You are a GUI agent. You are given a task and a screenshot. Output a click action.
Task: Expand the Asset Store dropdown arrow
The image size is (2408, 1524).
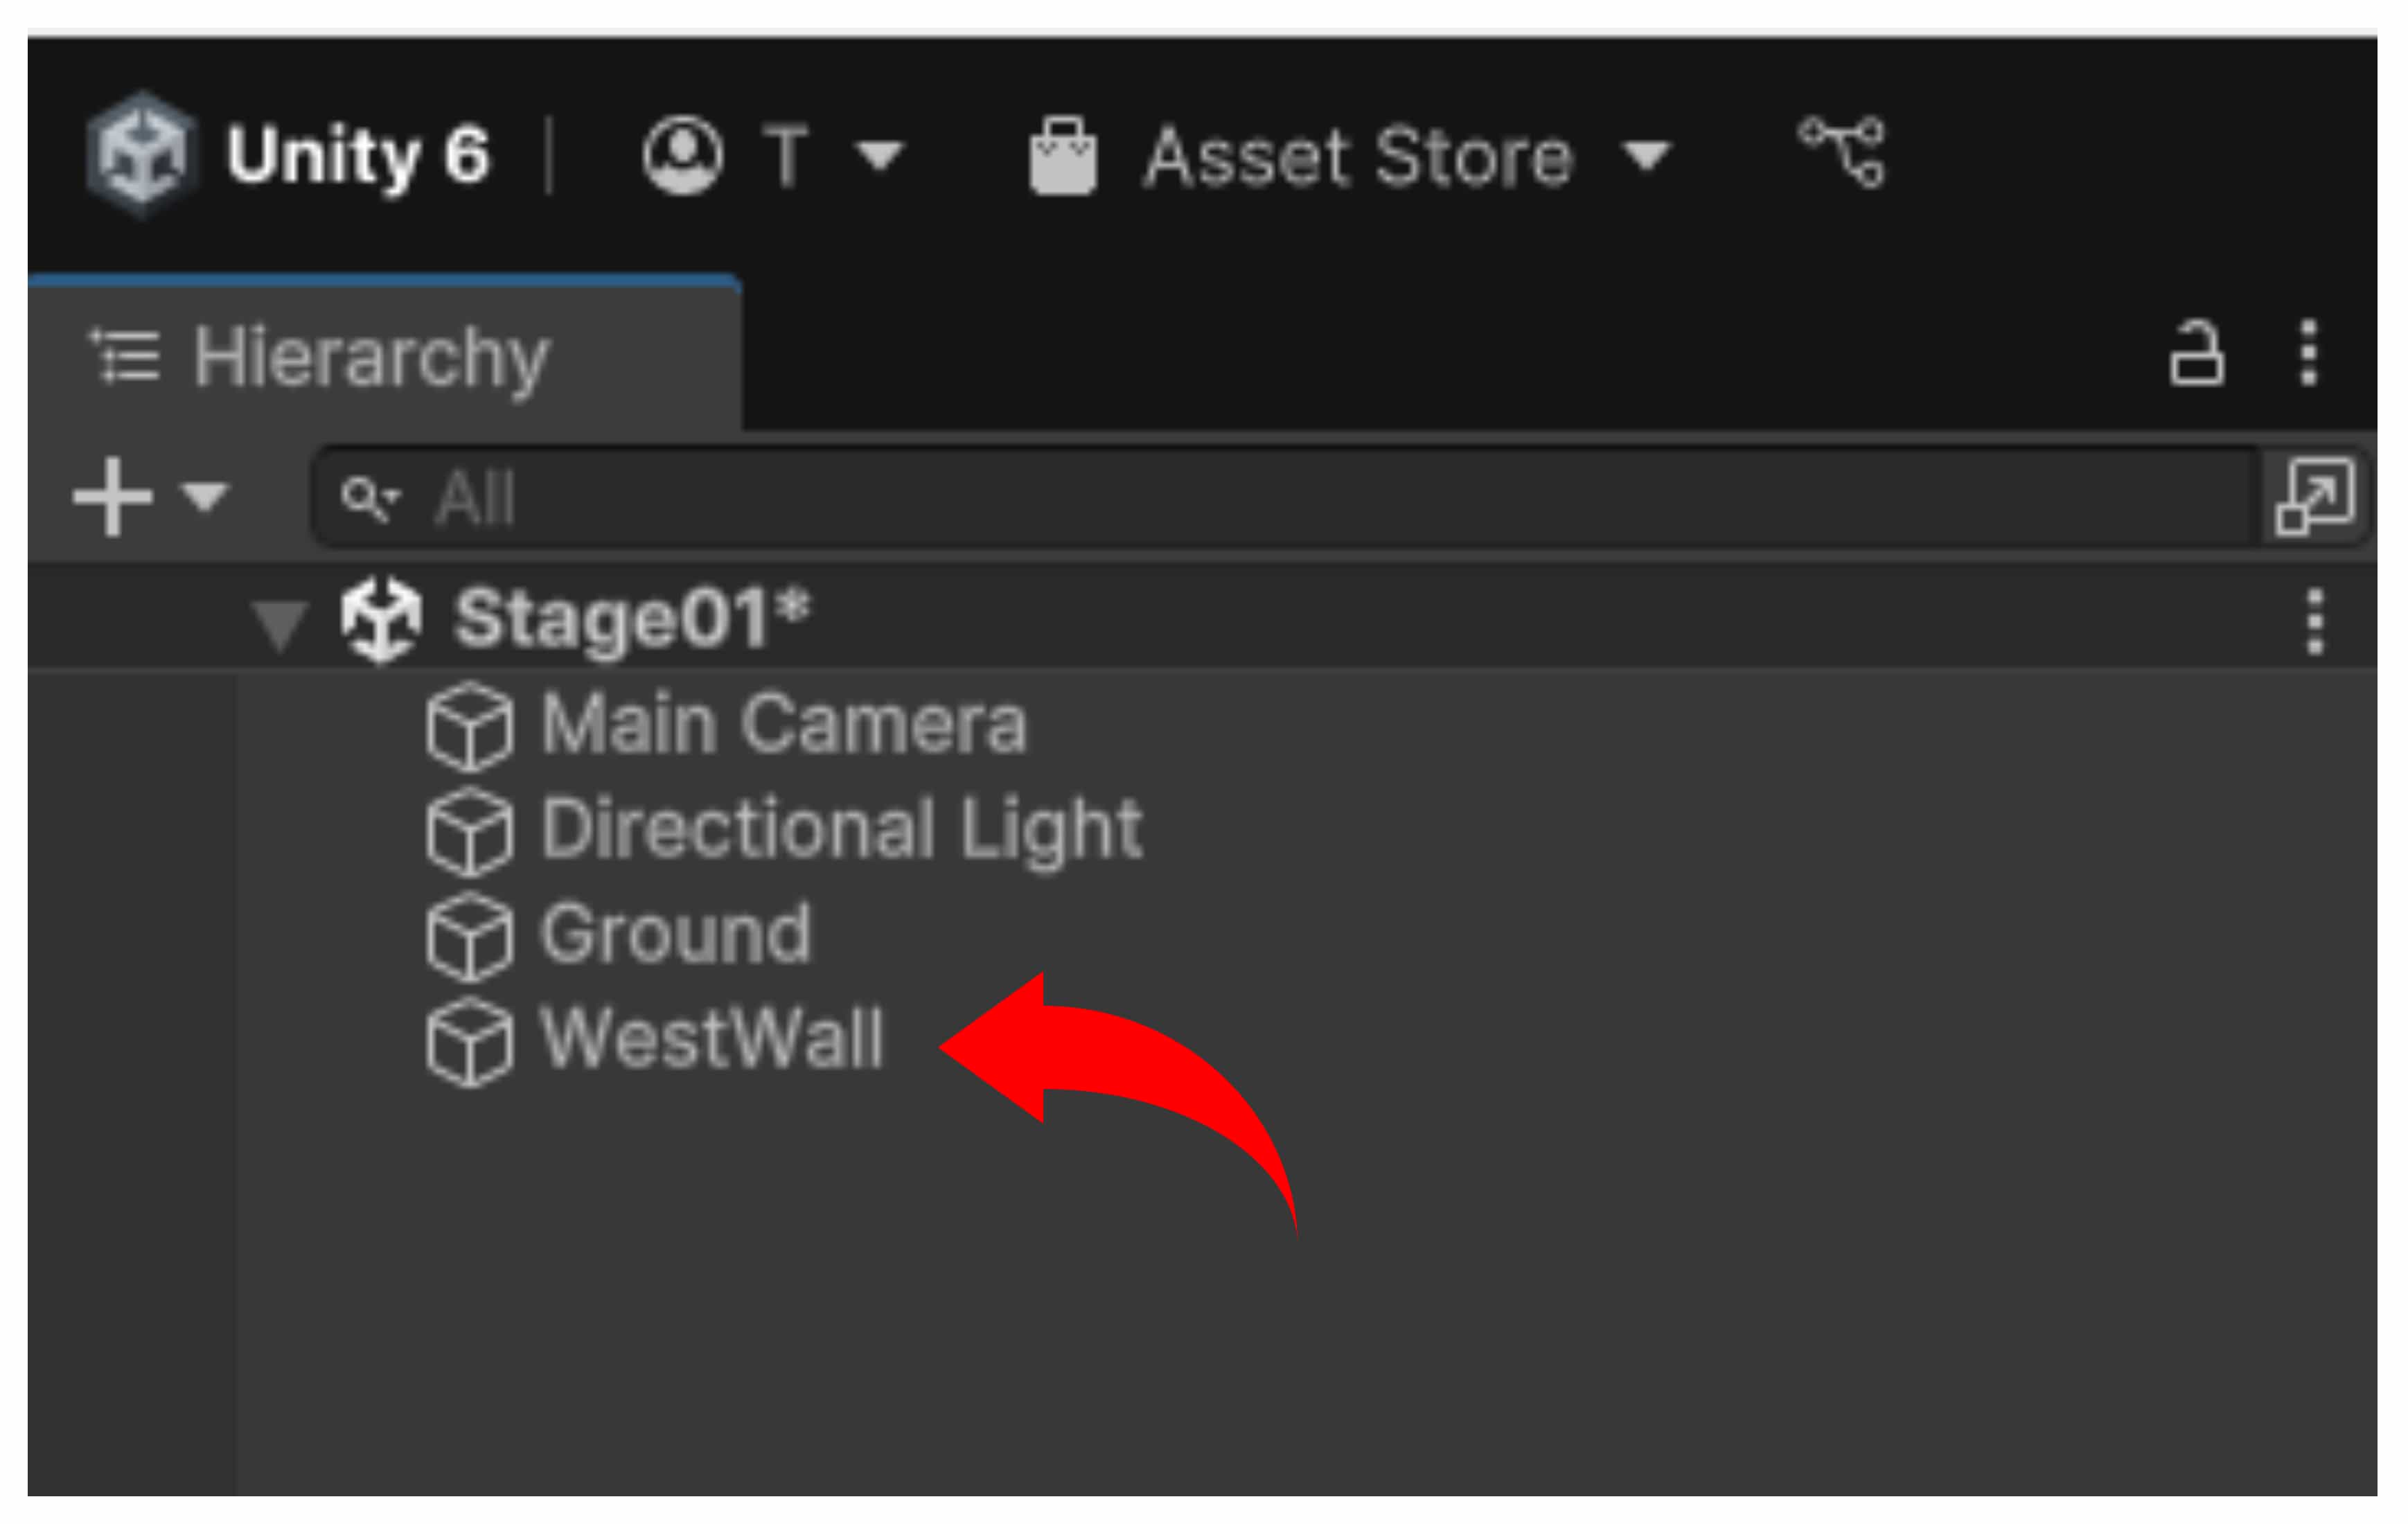(x=1646, y=155)
